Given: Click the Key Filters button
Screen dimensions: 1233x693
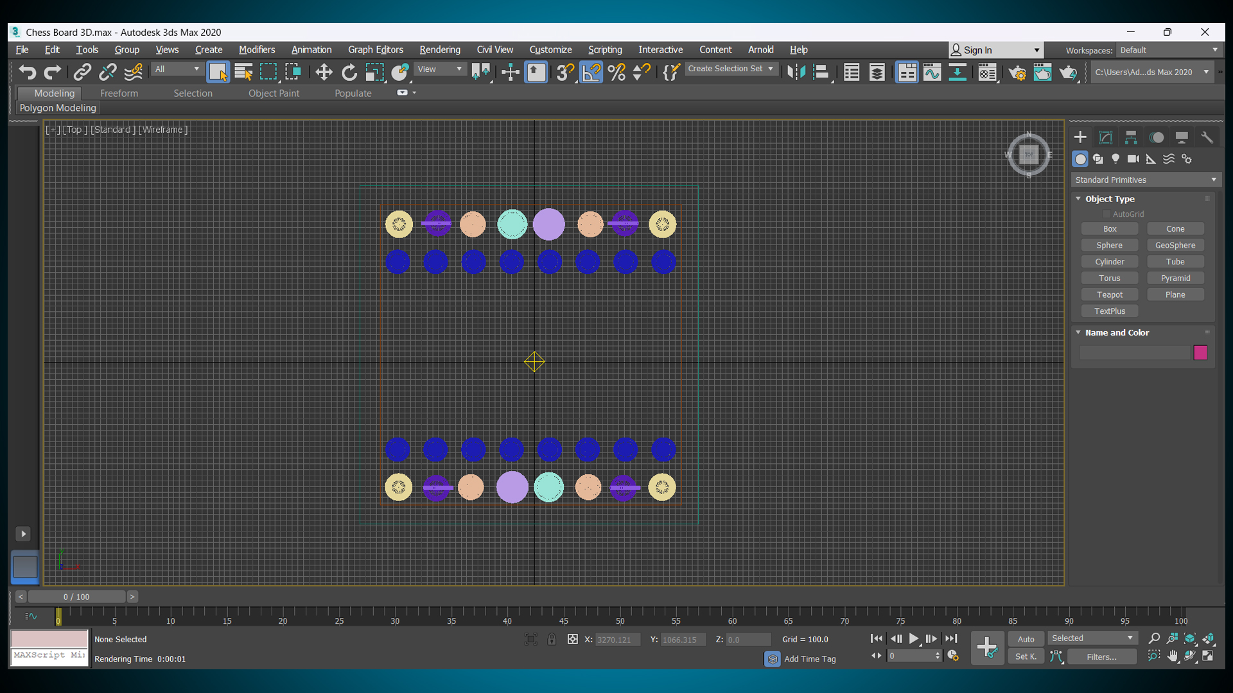Looking at the screenshot, I should coord(1102,656).
